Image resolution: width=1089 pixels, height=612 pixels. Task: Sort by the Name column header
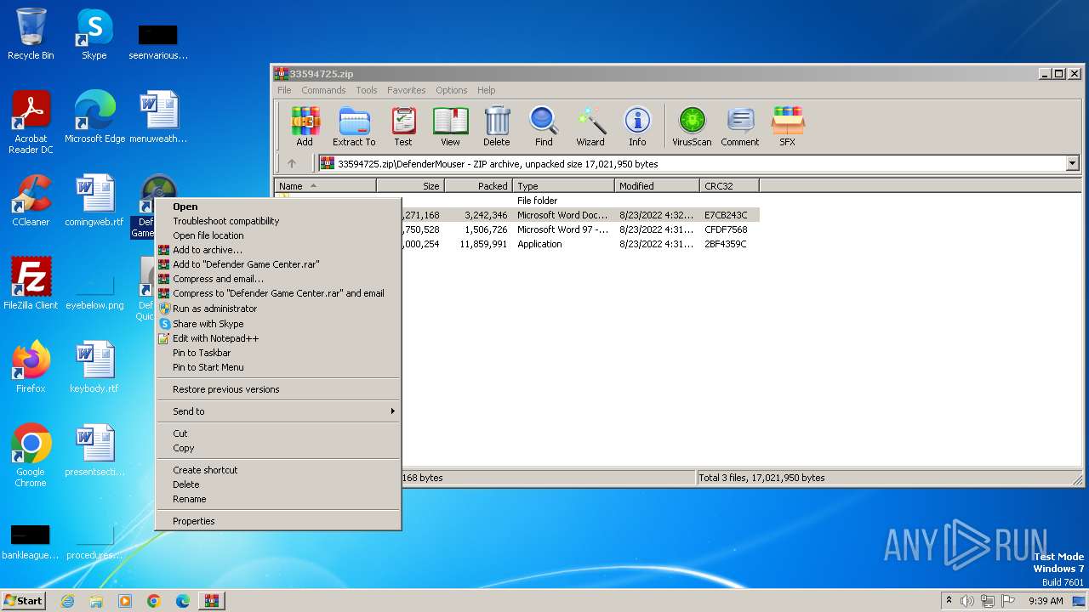pos(325,186)
